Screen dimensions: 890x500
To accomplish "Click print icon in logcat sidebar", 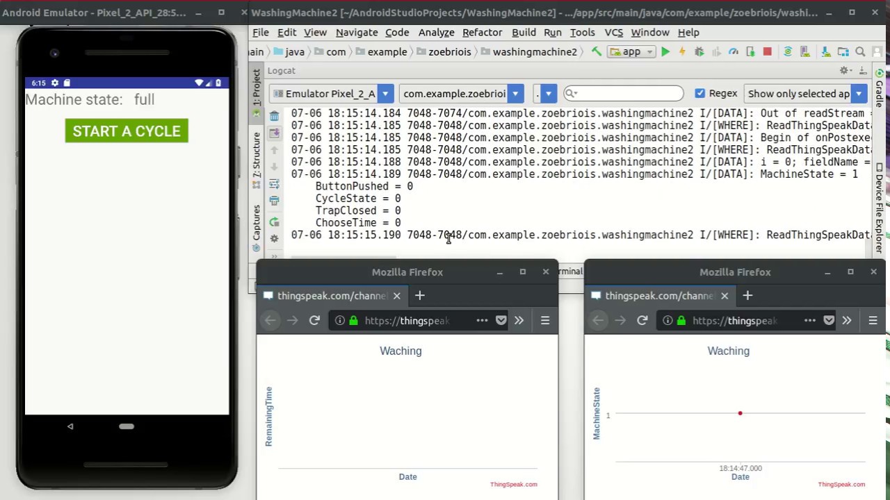I will [x=274, y=201].
